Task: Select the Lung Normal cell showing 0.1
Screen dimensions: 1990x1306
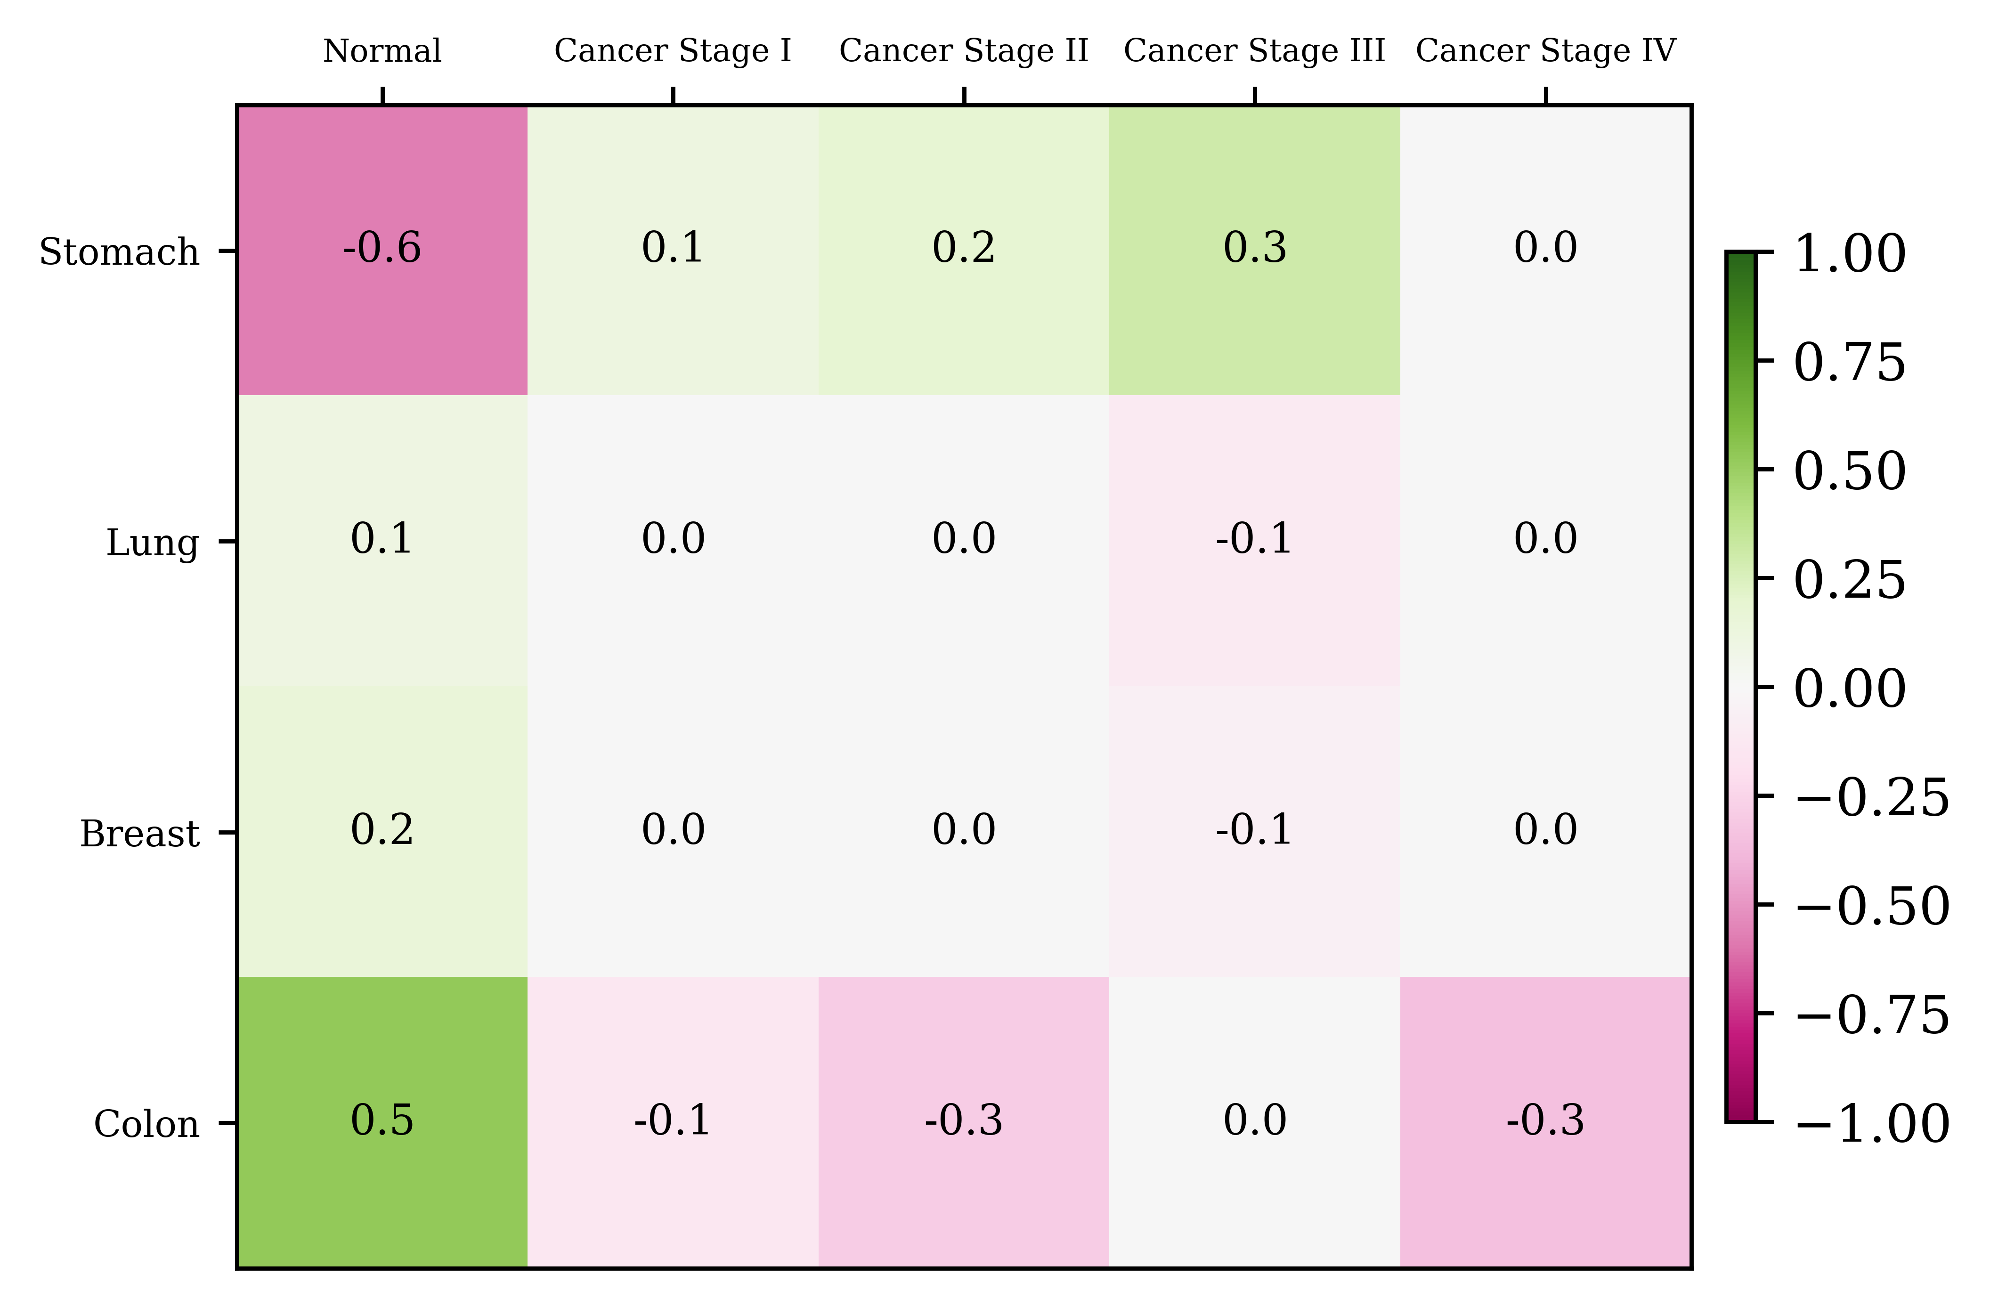Action: point(382,540)
